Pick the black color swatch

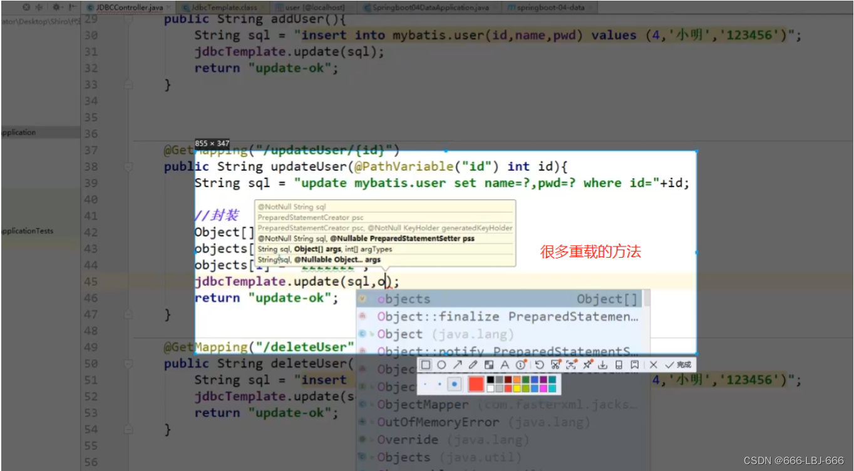tap(491, 379)
